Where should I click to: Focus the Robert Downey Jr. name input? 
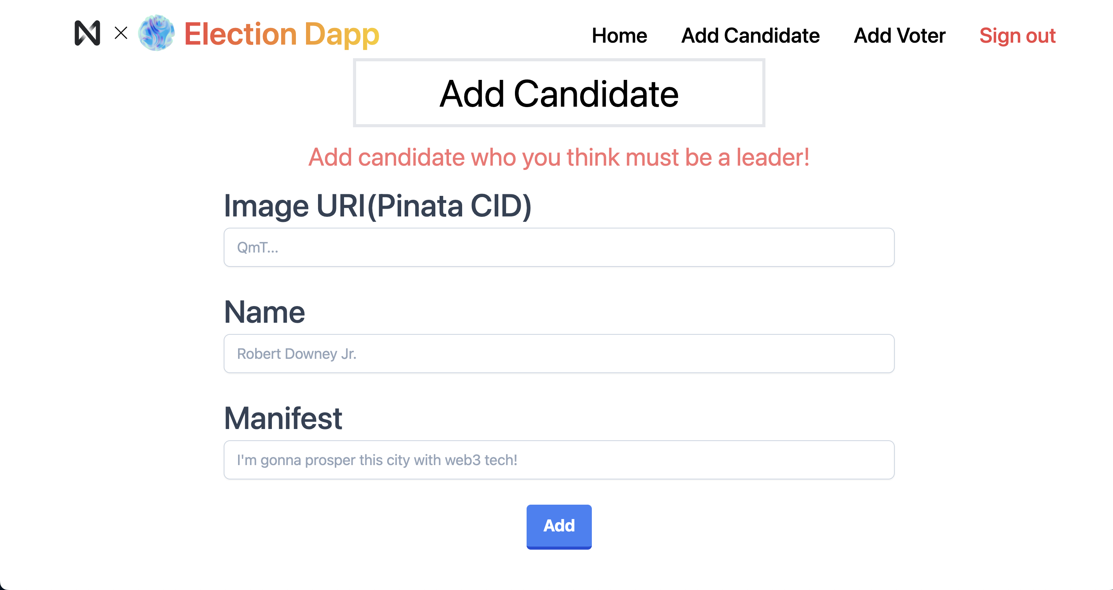pos(559,353)
